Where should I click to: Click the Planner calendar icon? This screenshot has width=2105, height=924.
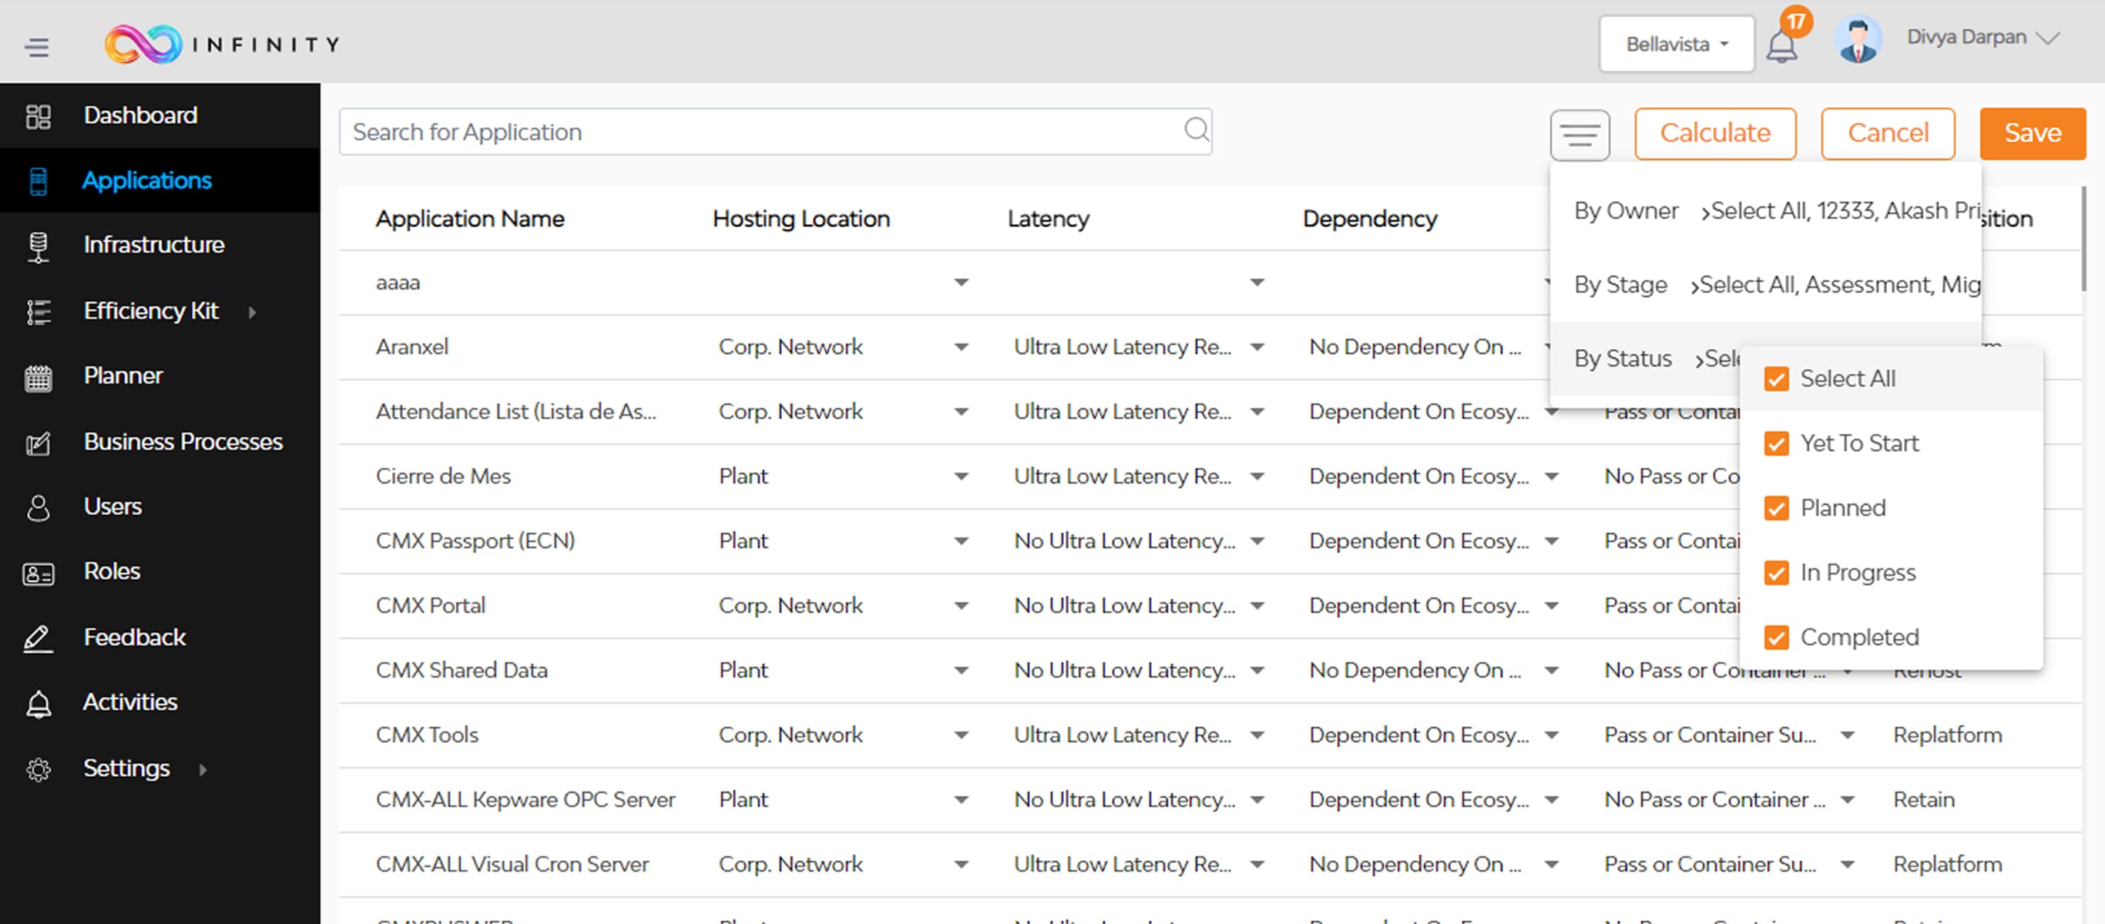coord(39,377)
